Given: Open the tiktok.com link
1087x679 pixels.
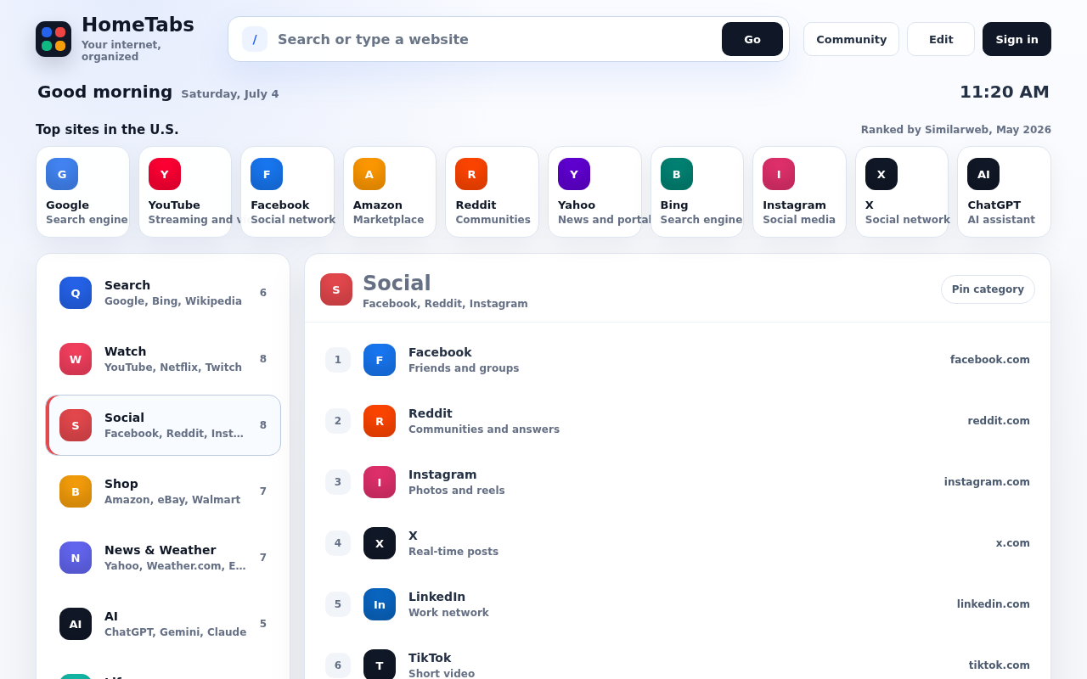Looking at the screenshot, I should click(1000, 665).
